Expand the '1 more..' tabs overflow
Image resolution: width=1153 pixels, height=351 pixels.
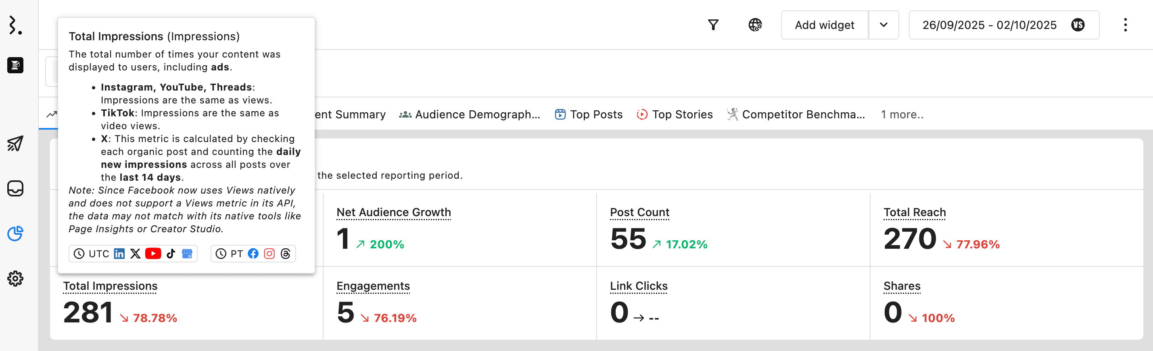[901, 115]
